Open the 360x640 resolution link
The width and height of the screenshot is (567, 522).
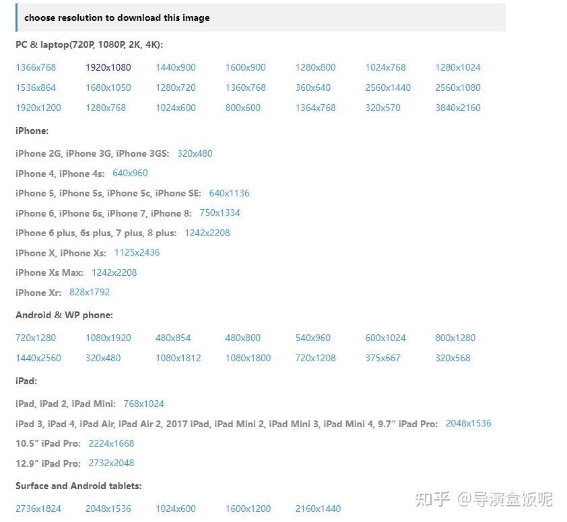tap(313, 87)
